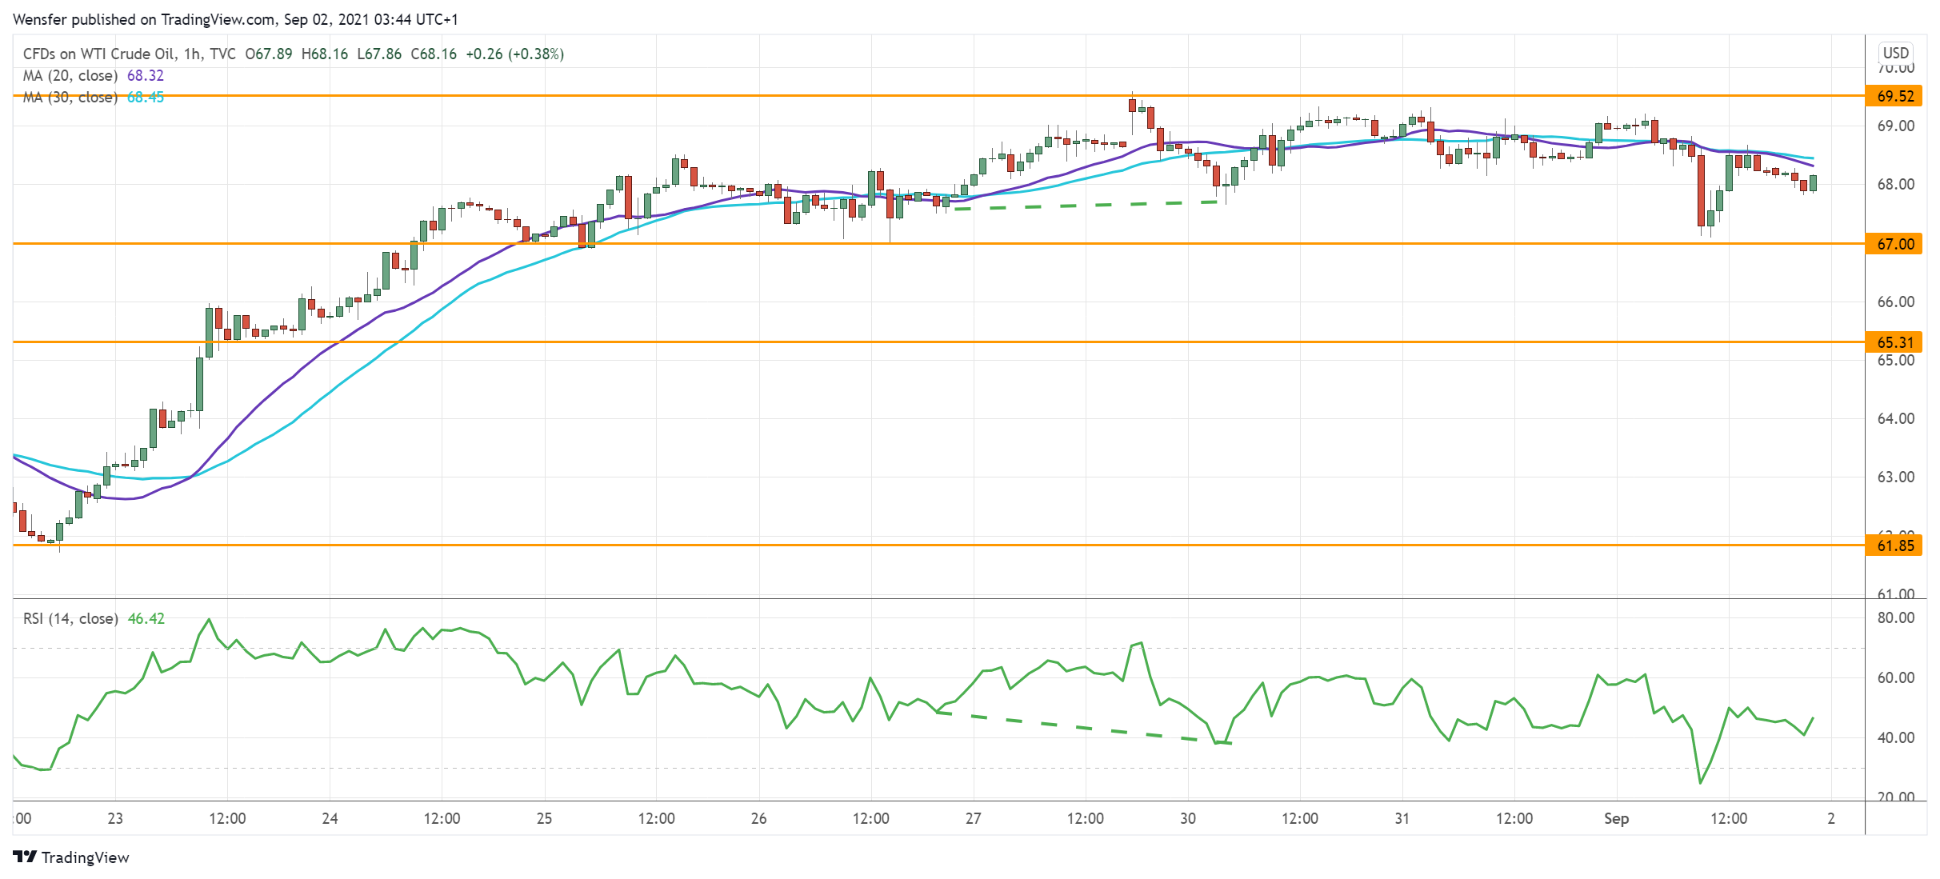Click the TradingView logo at bottom left
Viewport: 1940px width, 879px height.
[71, 857]
